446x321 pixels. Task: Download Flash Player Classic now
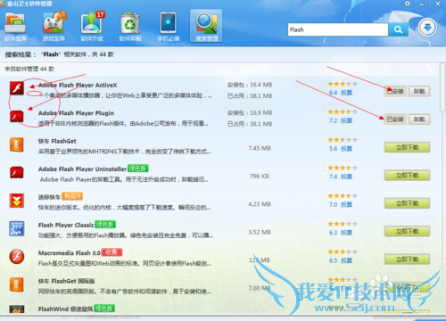point(407,231)
